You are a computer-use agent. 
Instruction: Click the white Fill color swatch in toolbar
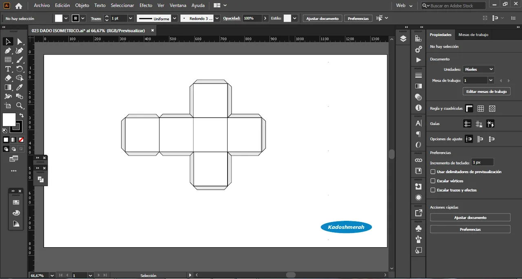pos(9,120)
